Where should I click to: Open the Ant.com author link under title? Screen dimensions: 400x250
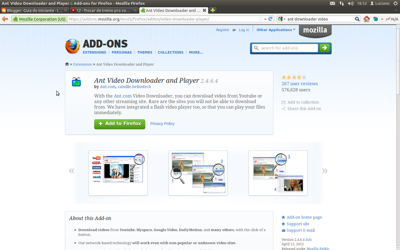[x=108, y=87]
